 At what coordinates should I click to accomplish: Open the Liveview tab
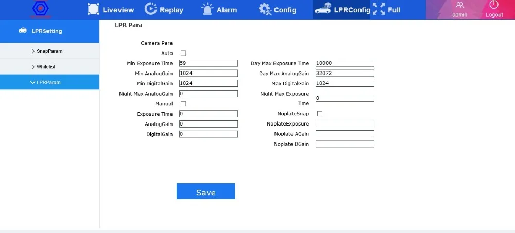(111, 10)
